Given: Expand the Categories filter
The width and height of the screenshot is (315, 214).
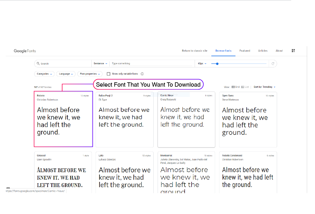Looking at the screenshot, I should [x=45, y=74].
